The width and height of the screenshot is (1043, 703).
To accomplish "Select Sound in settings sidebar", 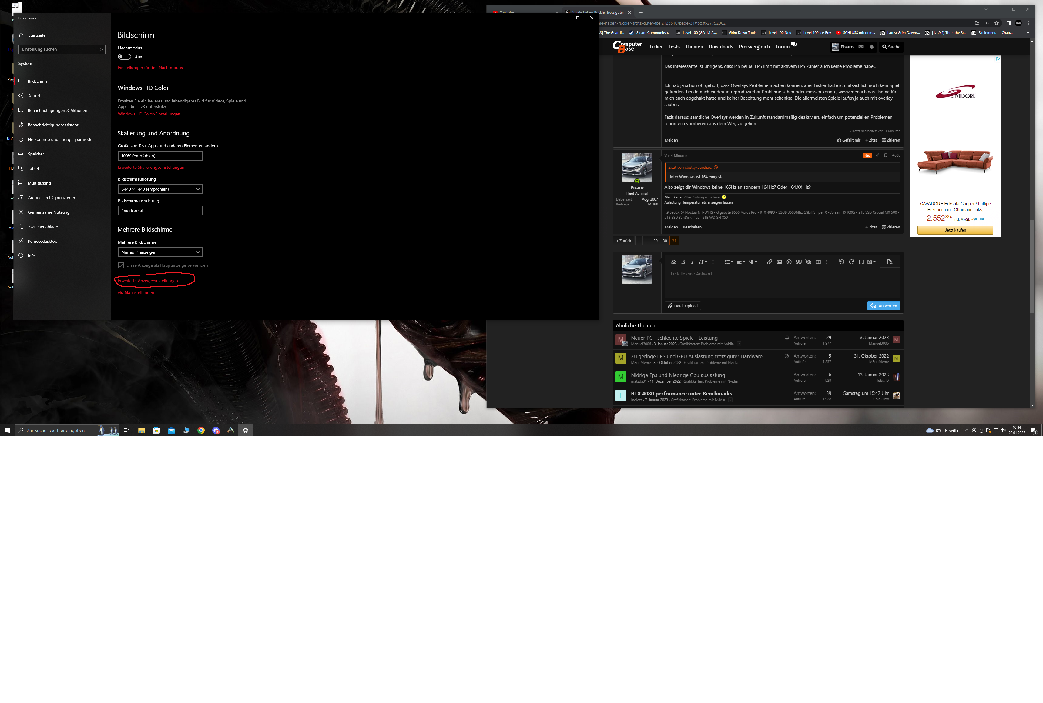I will 34,96.
